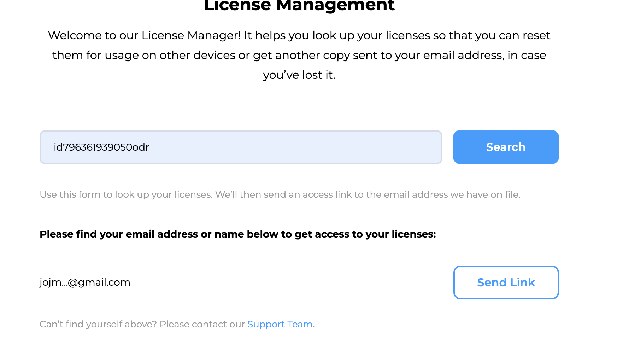Image resolution: width=617 pixels, height=355 pixels.
Task: Click the masked Gmail address row
Action: [x=85, y=283]
